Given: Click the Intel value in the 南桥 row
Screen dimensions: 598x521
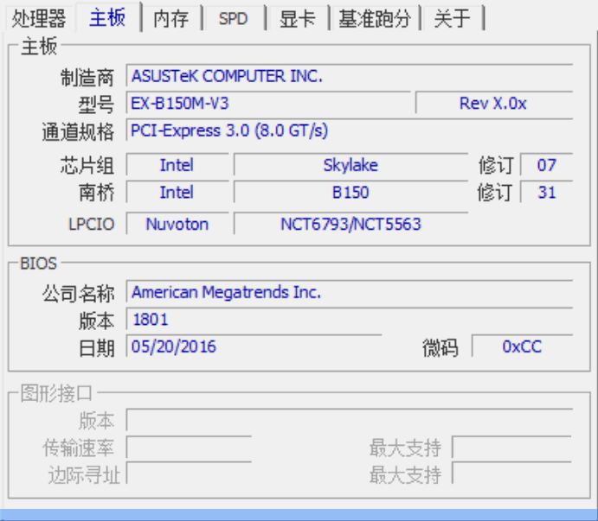Looking at the screenshot, I should [x=177, y=192].
